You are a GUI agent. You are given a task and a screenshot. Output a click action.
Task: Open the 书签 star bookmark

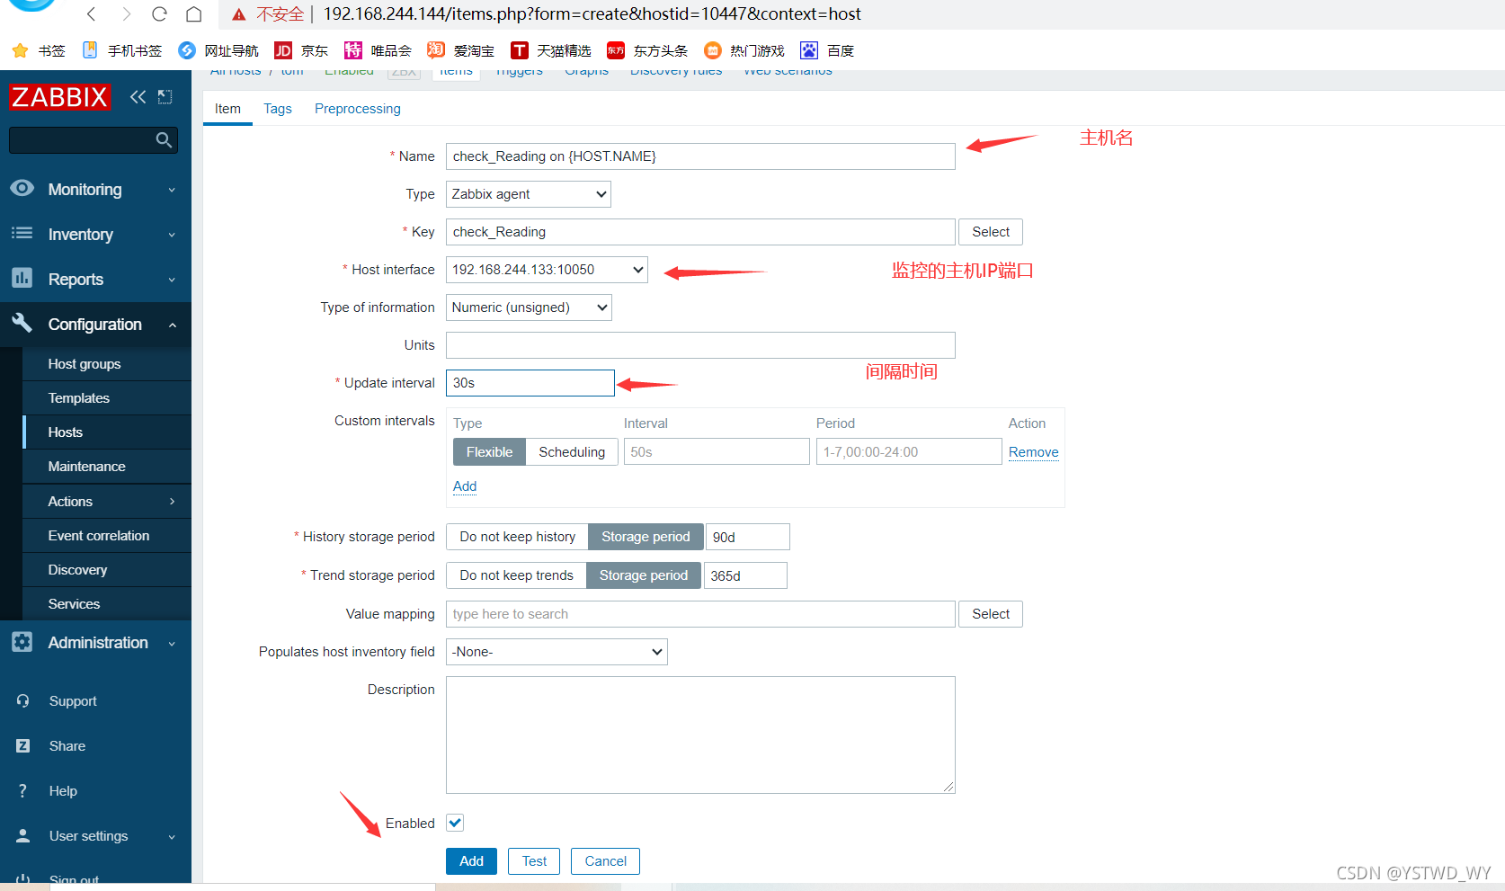[39, 50]
